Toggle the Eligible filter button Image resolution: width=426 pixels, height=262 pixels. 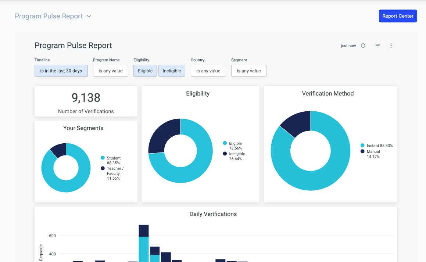(x=145, y=71)
